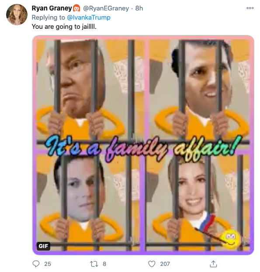Viewport: 260px width, 272px height.
Task: Click the yellow smiley face in GIF
Action: pos(231,240)
